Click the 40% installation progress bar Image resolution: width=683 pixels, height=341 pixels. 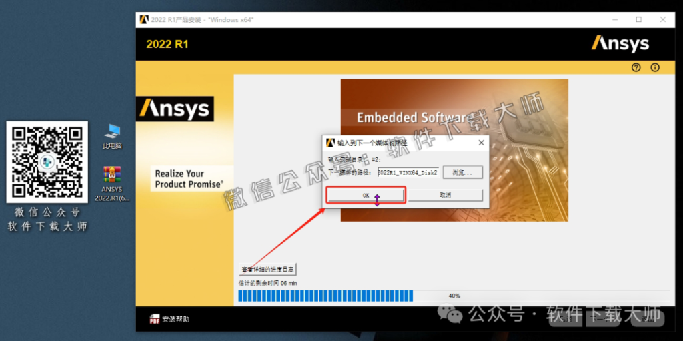pyautogui.click(x=454, y=296)
